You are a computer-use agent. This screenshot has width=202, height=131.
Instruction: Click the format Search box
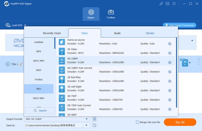pos(40,110)
